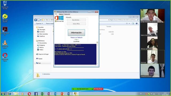Launch OneNote from the taskbar
This screenshot has width=171, height=96.
49,94
